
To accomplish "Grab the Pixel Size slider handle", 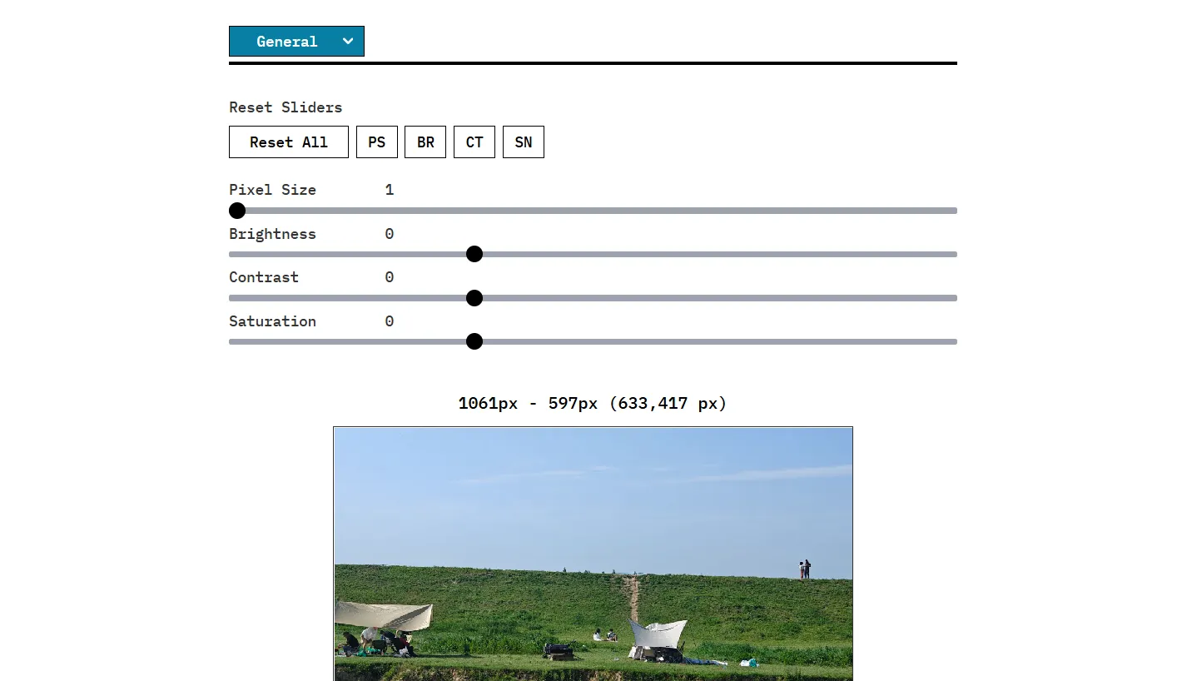I will click(237, 211).
